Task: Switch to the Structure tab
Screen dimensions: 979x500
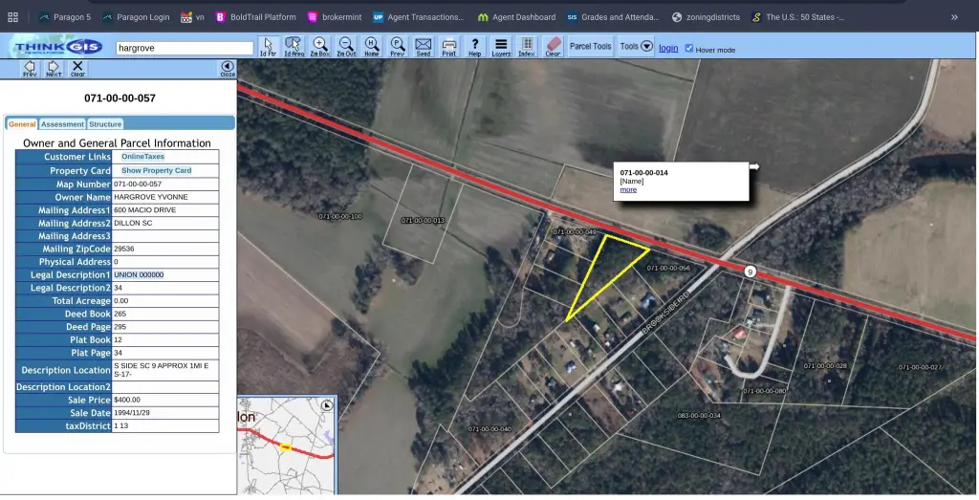Action: coord(105,124)
